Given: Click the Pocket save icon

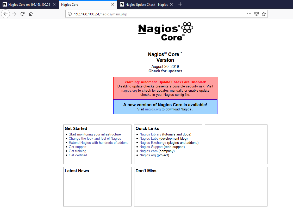Looking at the screenshot, I should (x=257, y=14).
